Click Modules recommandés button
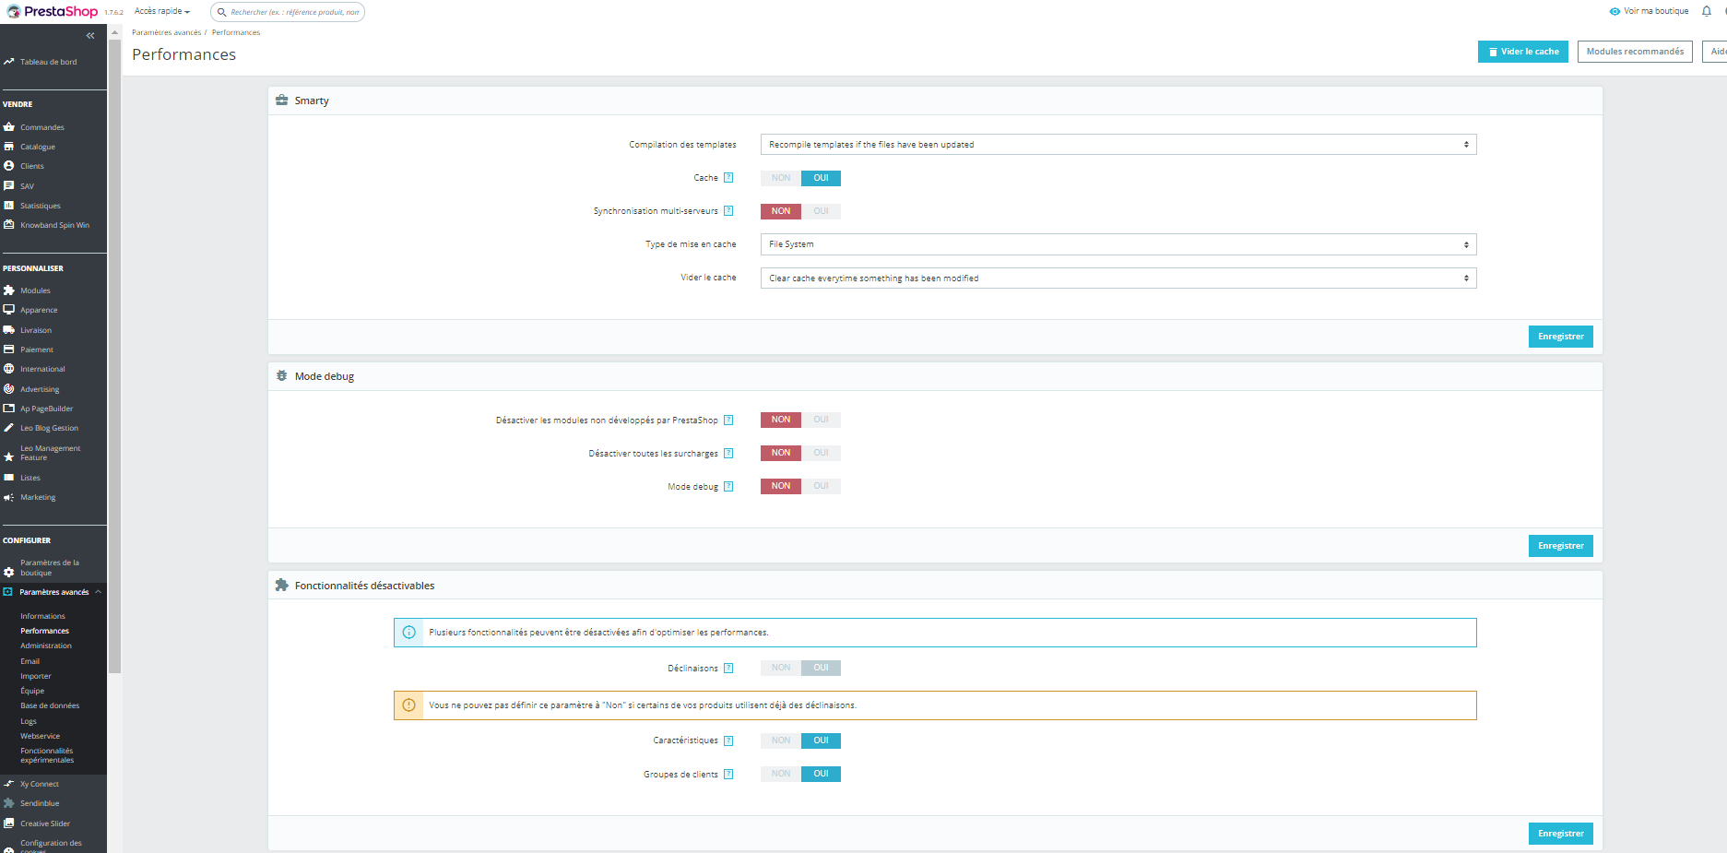This screenshot has height=853, width=1727. (x=1635, y=52)
